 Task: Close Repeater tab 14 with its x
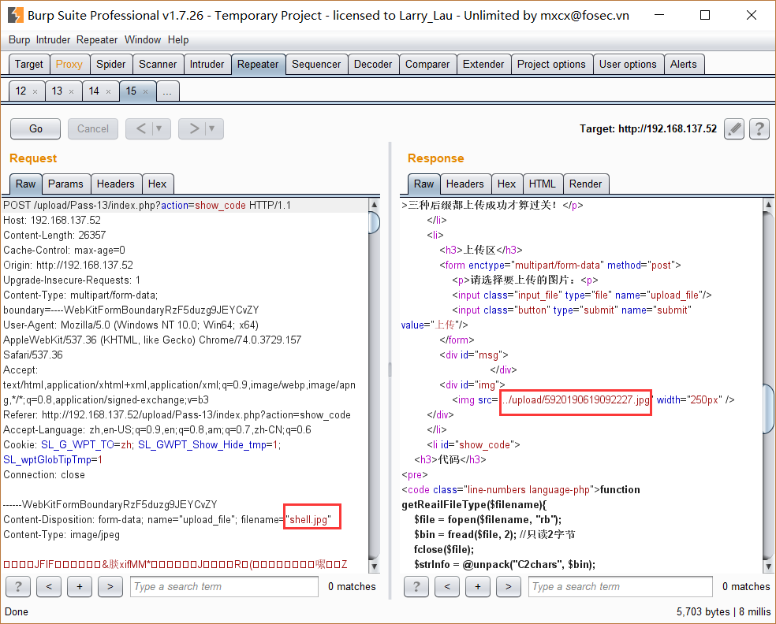coord(108,91)
